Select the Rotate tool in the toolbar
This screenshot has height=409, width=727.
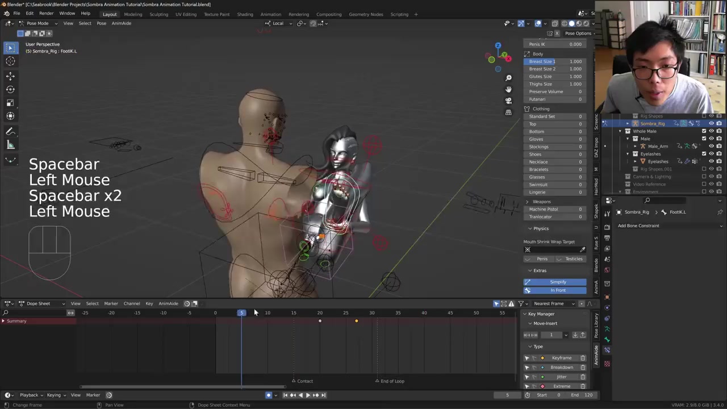tap(10, 89)
